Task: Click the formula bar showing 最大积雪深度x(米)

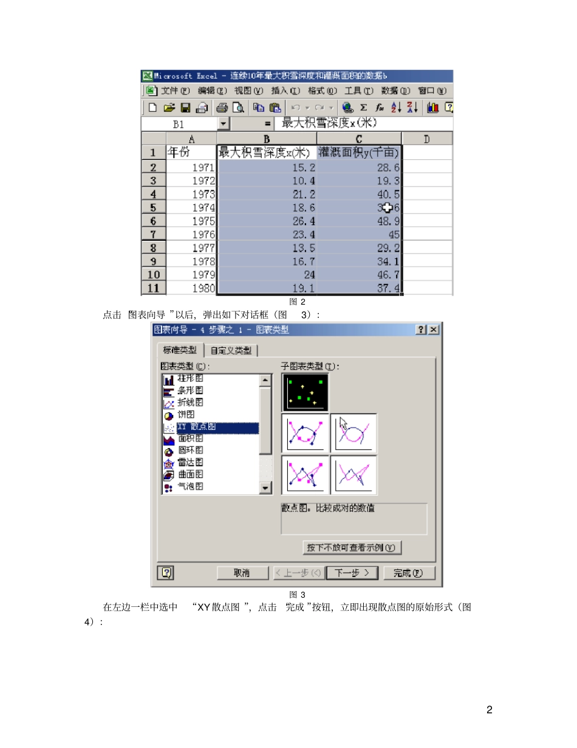Action: (x=364, y=124)
